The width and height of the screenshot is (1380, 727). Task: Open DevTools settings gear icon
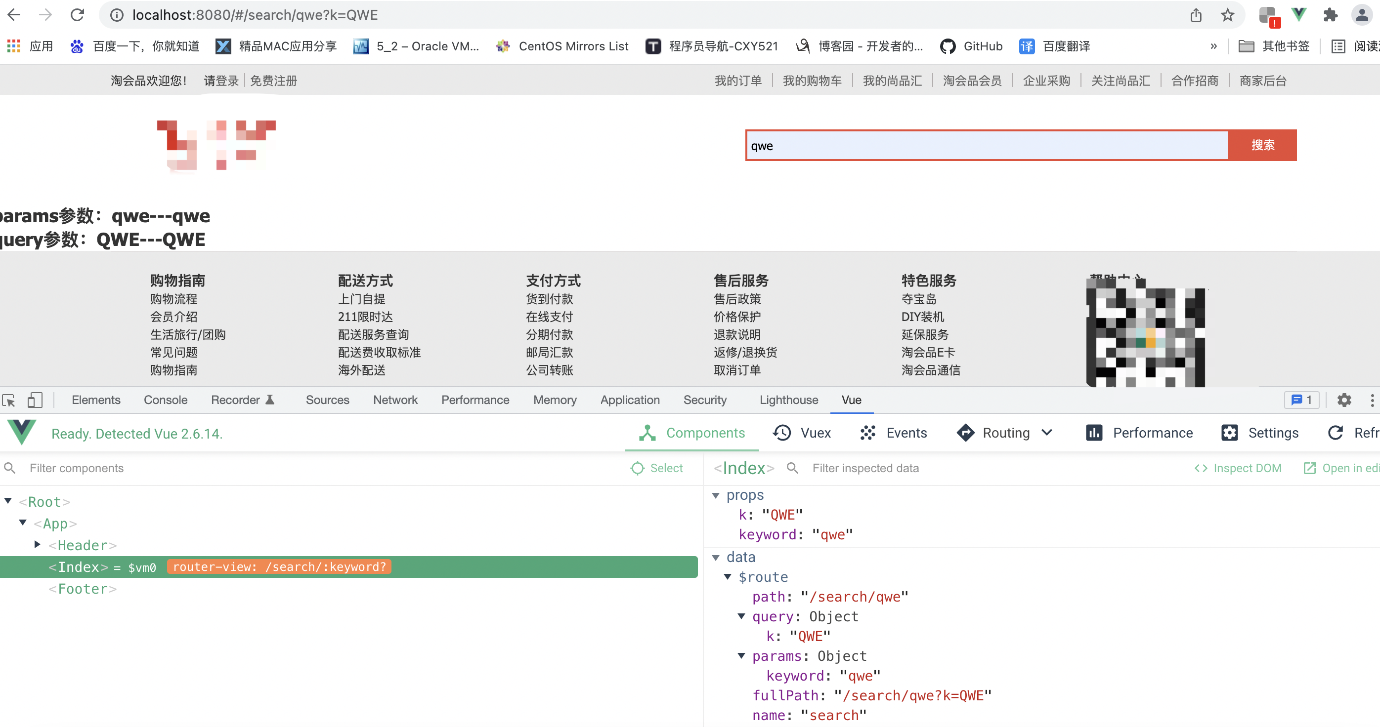pos(1343,400)
